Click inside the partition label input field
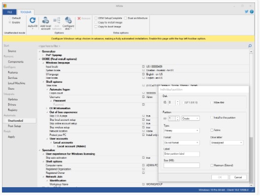Screen dimensions: 260x196 point(181,154)
